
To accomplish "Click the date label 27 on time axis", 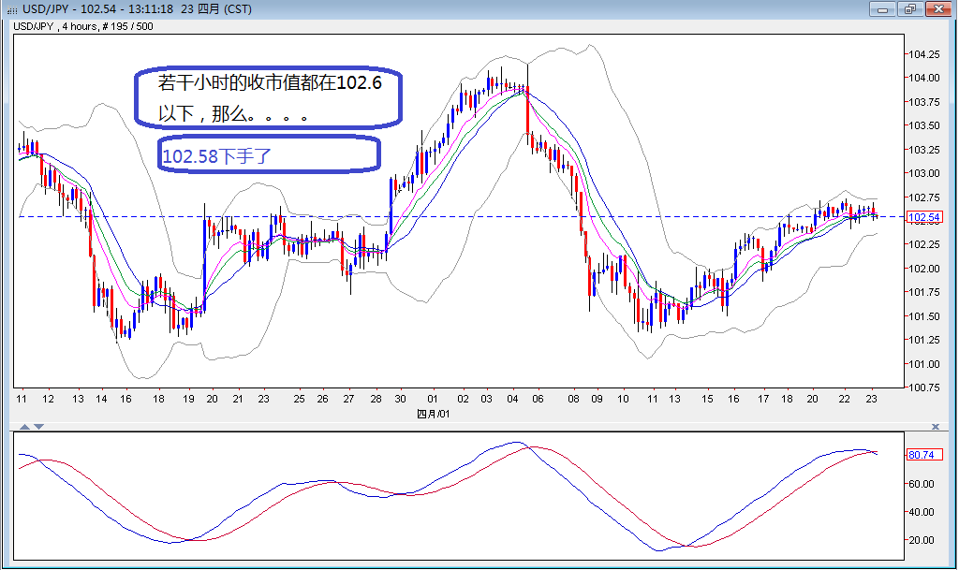I will pyautogui.click(x=348, y=399).
